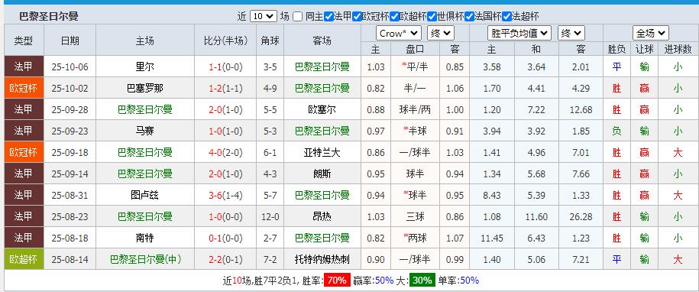The image size is (699, 292).
Task: Click the 巴黎圣日尔曼 team title
Action: 49,17
